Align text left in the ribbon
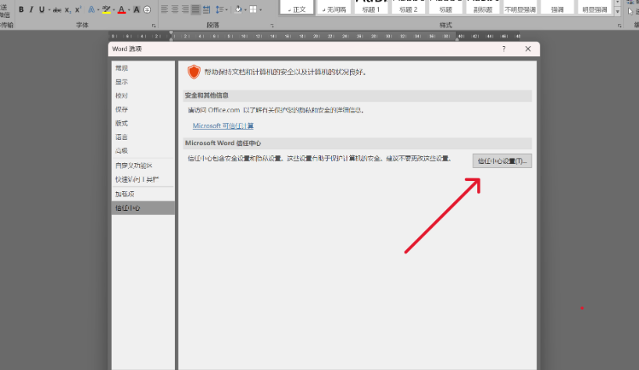Viewport: 639px width, 370px height. point(164,9)
